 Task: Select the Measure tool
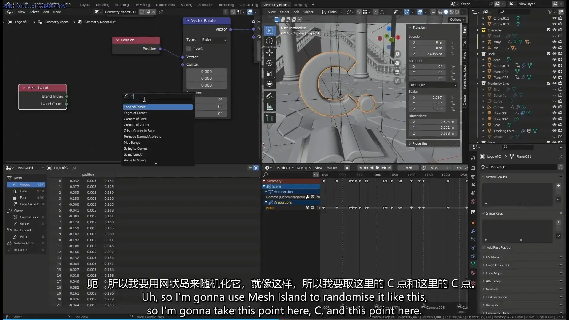[270, 106]
